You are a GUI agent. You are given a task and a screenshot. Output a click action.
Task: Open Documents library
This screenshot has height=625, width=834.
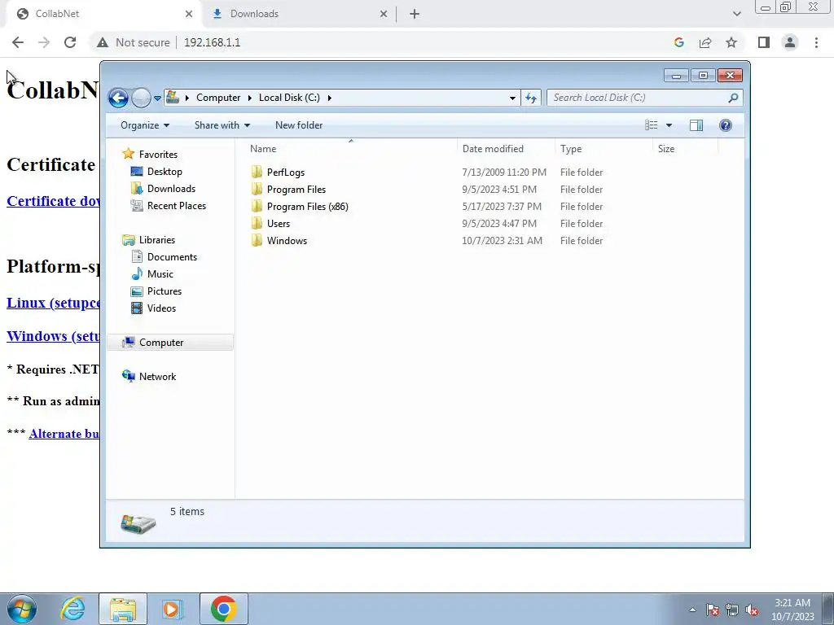tap(172, 256)
